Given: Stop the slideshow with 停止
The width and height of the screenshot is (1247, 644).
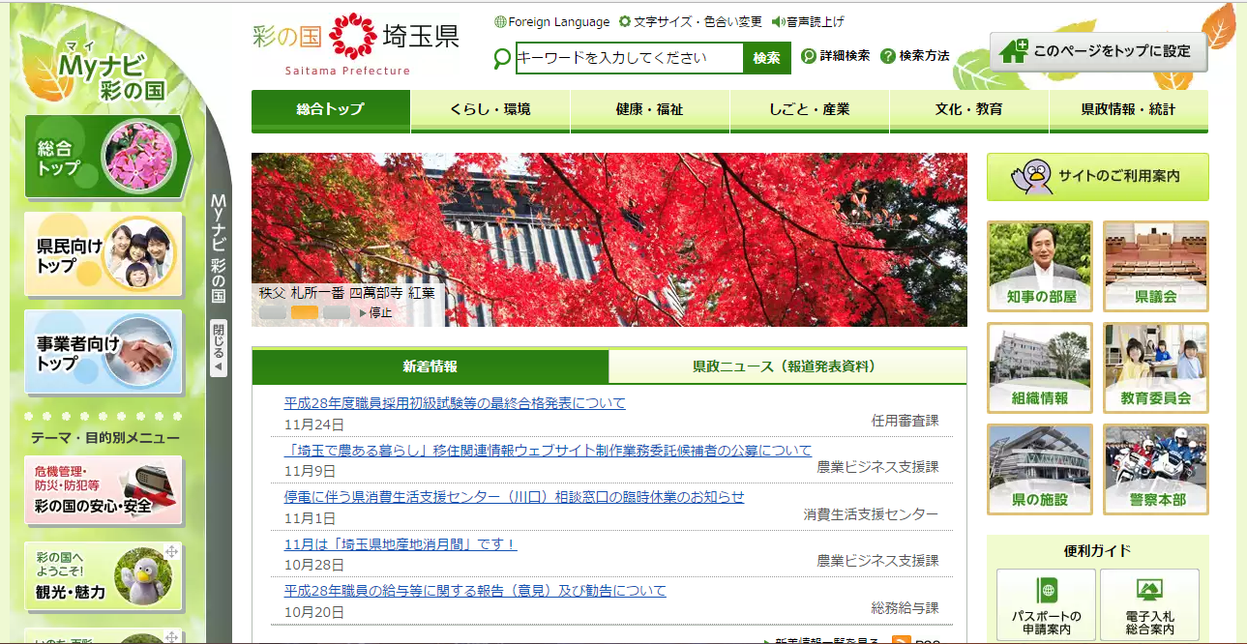Looking at the screenshot, I should (376, 312).
